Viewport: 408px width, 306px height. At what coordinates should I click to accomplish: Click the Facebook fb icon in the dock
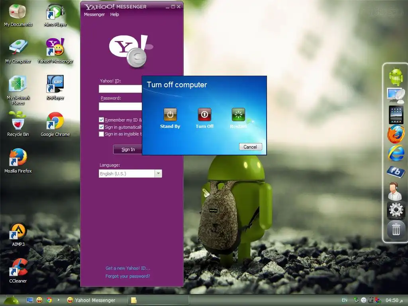pyautogui.click(x=396, y=172)
